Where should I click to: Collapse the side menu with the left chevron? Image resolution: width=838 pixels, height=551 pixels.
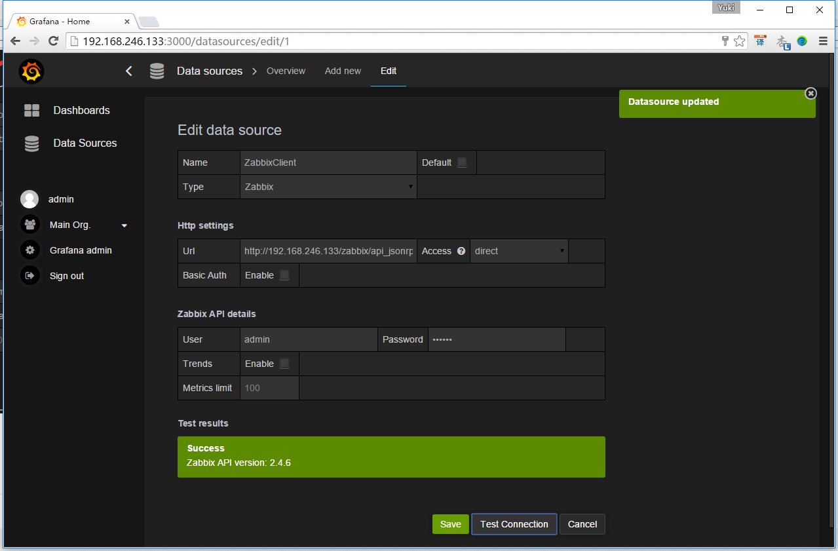pyautogui.click(x=129, y=71)
